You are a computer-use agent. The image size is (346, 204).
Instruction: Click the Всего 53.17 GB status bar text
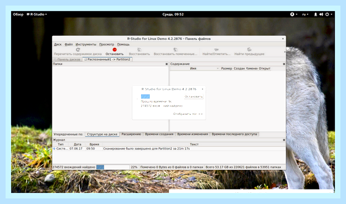[243, 167]
